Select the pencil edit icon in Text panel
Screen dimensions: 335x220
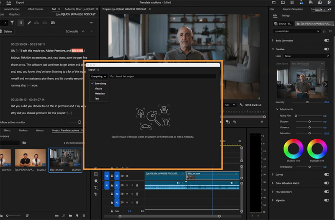coord(29,23)
